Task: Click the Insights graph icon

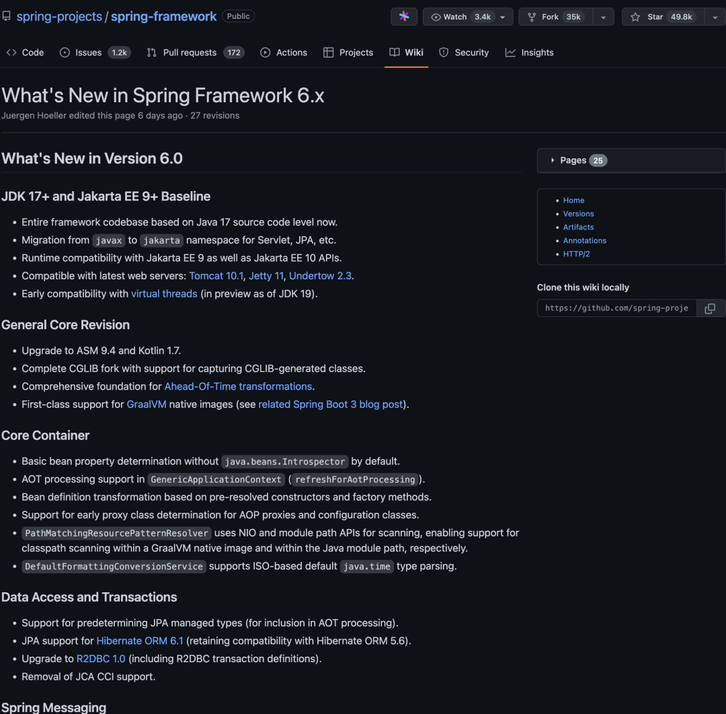Action: tap(510, 52)
